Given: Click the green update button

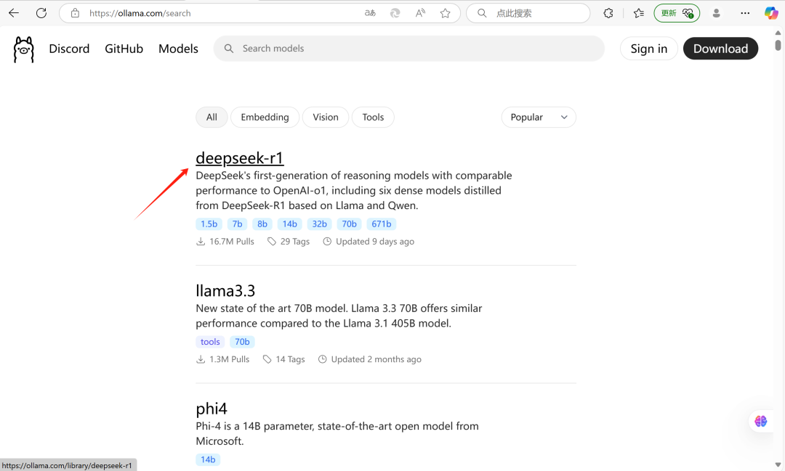Looking at the screenshot, I should tap(677, 13).
